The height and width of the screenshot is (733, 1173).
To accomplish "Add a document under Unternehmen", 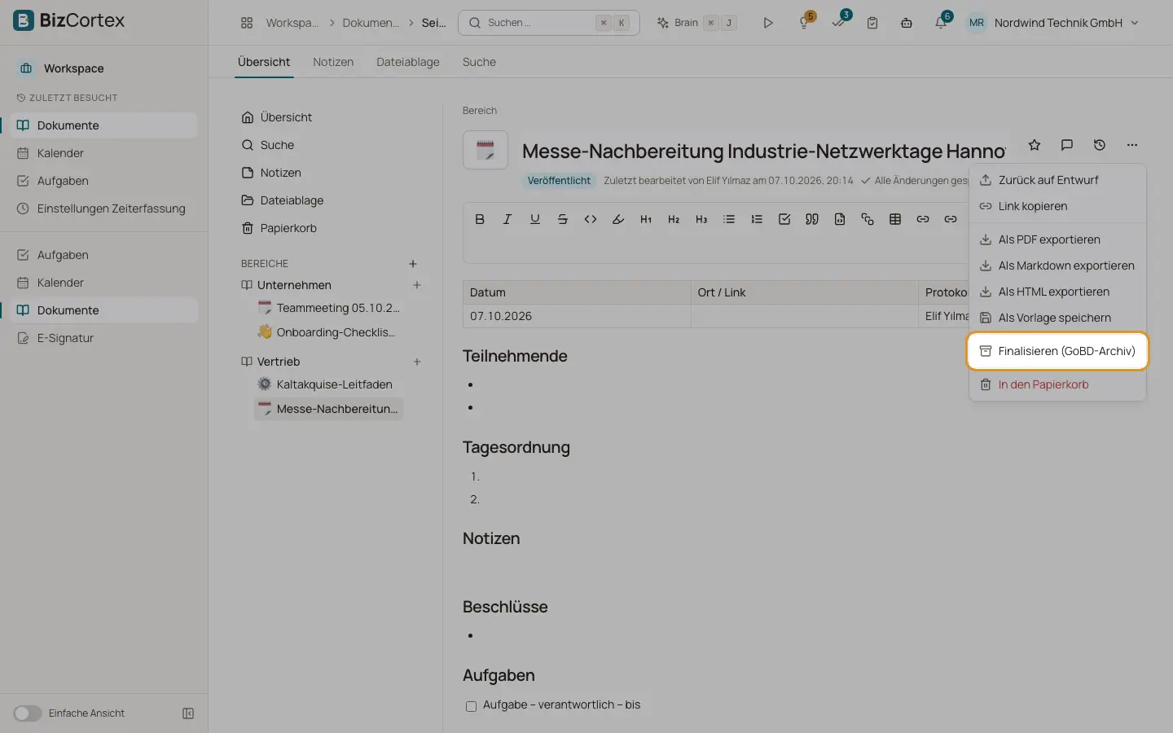I will (417, 285).
